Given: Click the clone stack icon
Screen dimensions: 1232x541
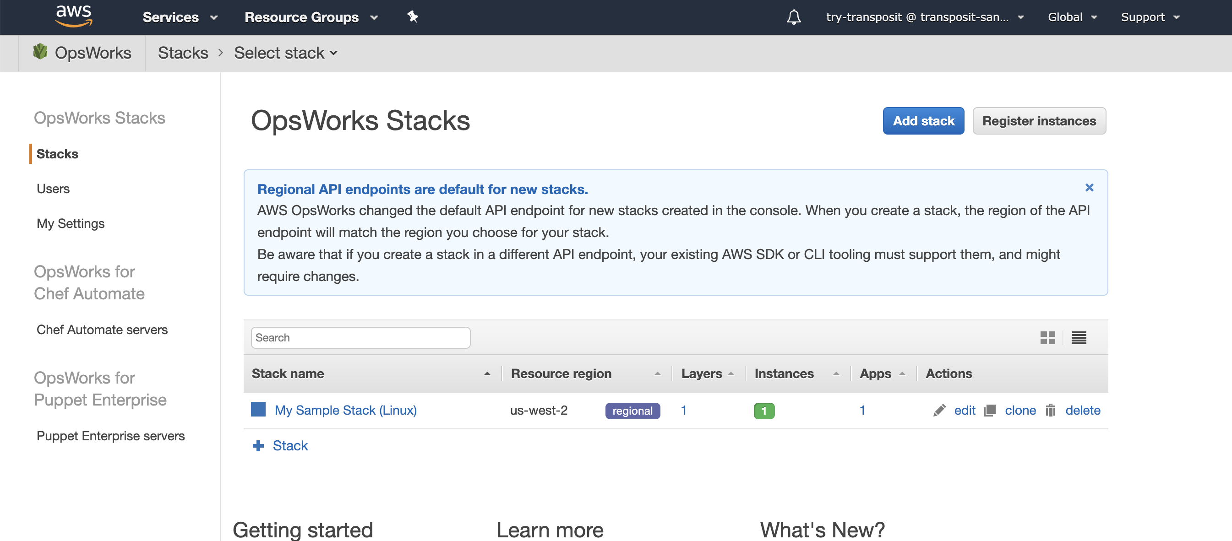Looking at the screenshot, I should (x=990, y=410).
